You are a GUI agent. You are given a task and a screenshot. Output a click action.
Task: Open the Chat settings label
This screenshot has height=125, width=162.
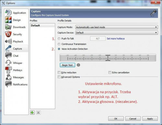pos(16,56)
